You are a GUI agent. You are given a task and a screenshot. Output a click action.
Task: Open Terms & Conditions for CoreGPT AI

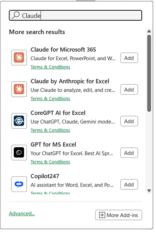tap(50, 130)
